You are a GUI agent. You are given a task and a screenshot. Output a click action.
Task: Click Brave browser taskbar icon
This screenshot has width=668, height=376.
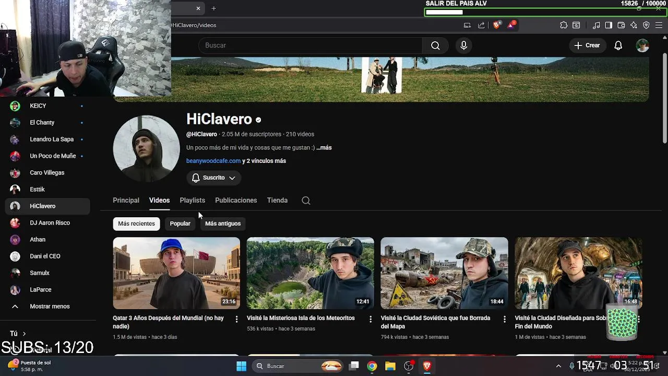coord(427,366)
